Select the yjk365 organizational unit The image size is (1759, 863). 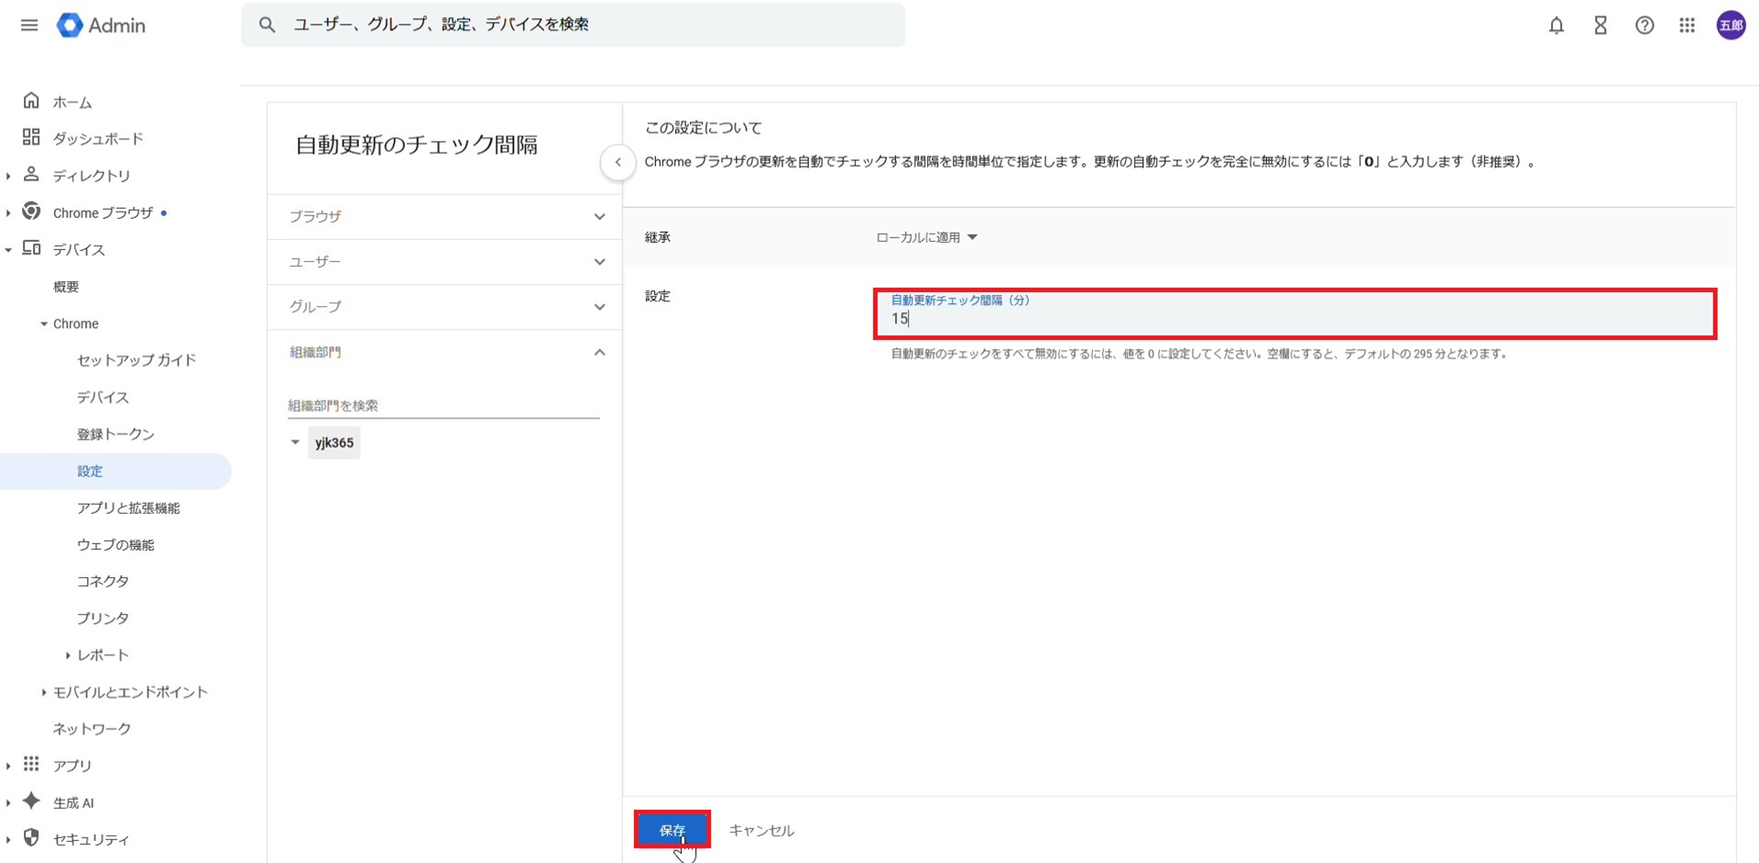pos(334,442)
